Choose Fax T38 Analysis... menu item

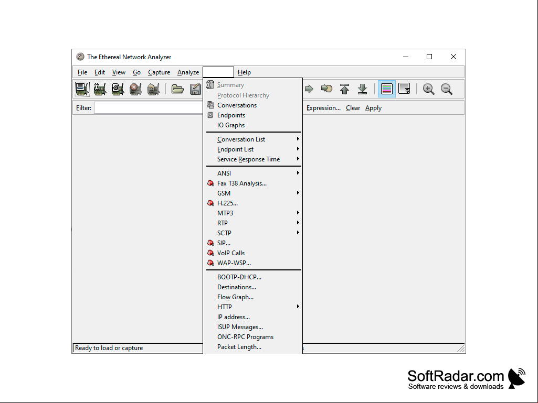[254, 183]
